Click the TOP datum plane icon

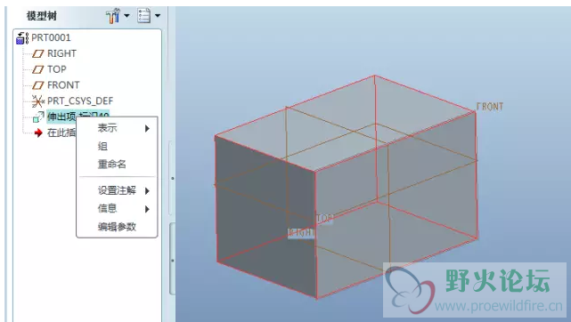coord(38,69)
